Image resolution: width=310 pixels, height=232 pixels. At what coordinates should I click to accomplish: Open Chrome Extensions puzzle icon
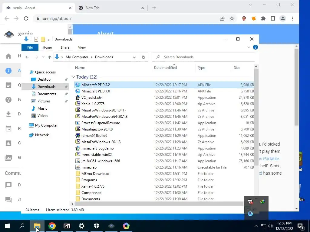pyautogui.click(x=263, y=18)
